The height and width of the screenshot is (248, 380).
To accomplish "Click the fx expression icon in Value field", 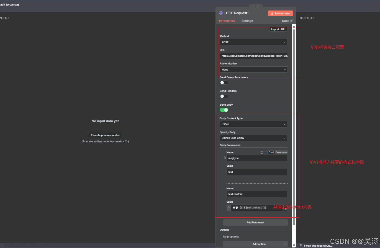I will click(x=229, y=208).
